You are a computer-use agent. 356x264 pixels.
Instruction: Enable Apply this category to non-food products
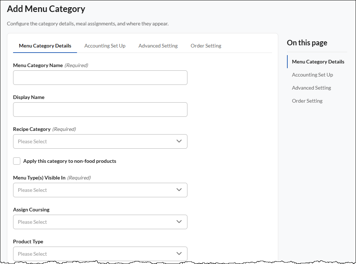[x=17, y=161]
